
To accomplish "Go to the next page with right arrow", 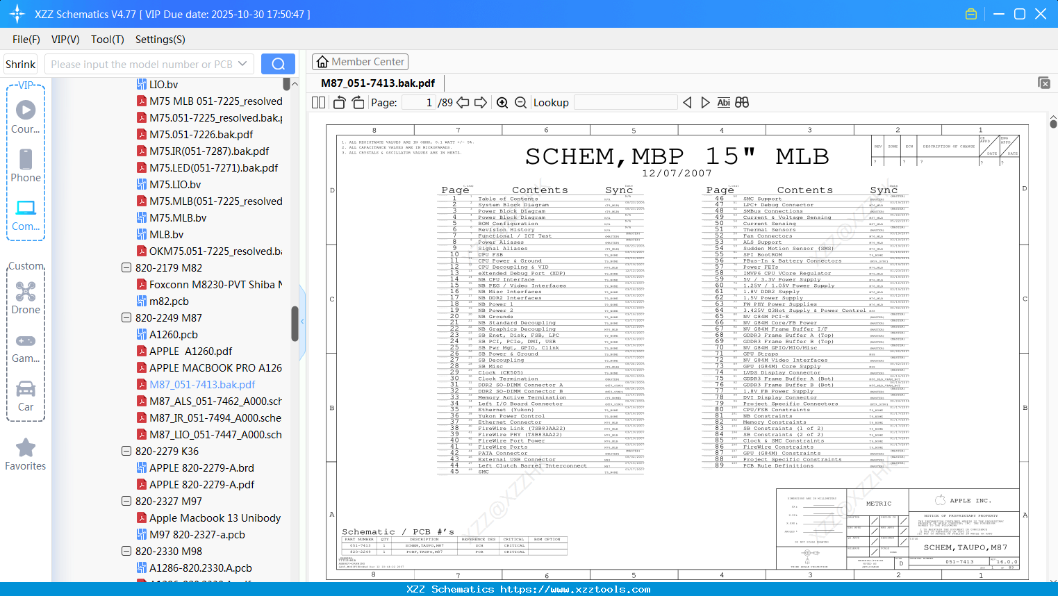I will coord(481,102).
